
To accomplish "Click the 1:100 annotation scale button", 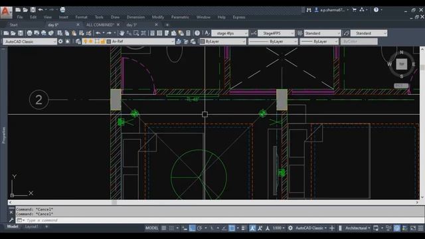I will pos(278,228).
